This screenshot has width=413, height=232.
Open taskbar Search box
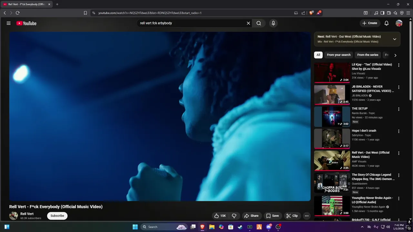(x=165, y=227)
